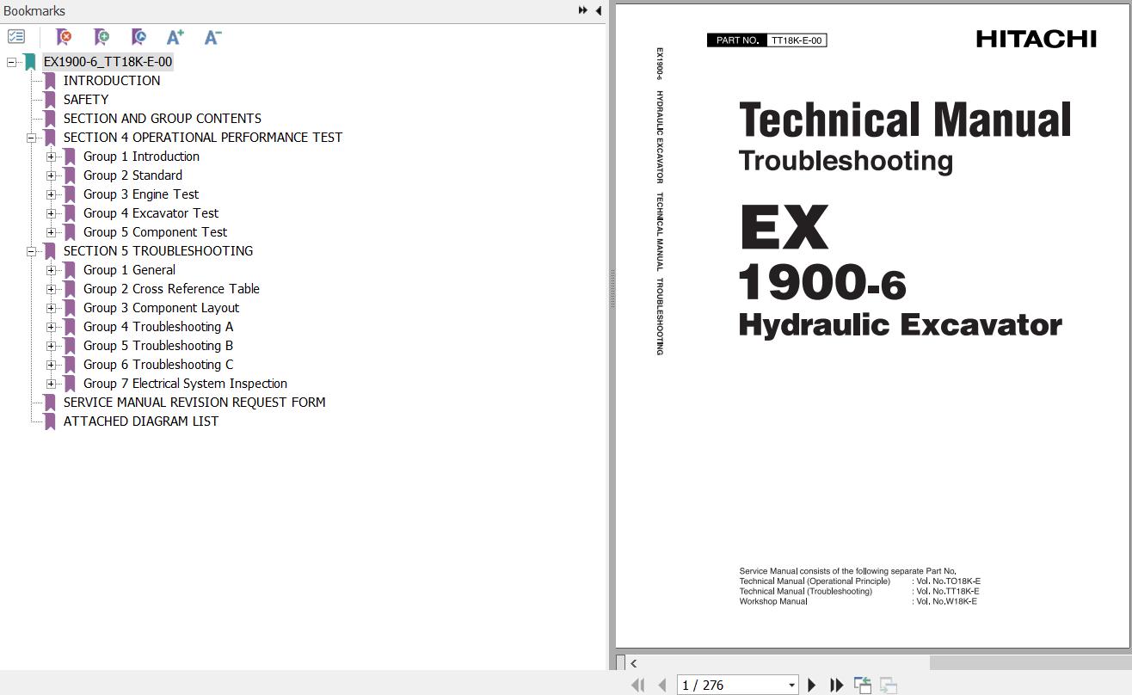This screenshot has width=1132, height=695.
Task: Click the PART NO. TT18K-E-00 label
Action: (766, 40)
